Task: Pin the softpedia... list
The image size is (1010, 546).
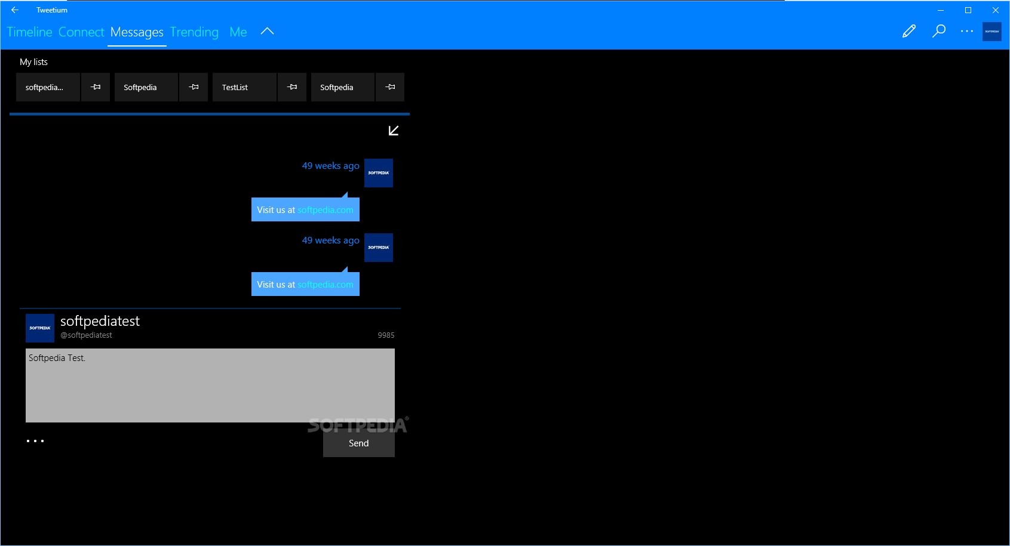Action: [x=96, y=87]
